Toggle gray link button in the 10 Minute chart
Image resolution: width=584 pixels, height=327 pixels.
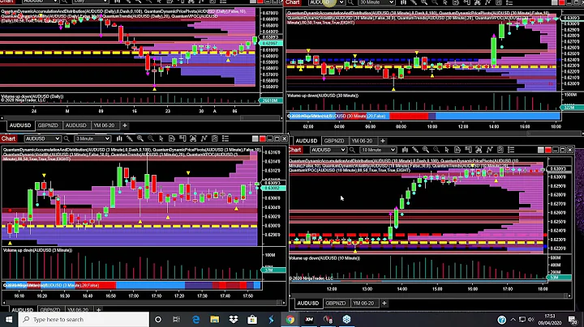click(541, 150)
